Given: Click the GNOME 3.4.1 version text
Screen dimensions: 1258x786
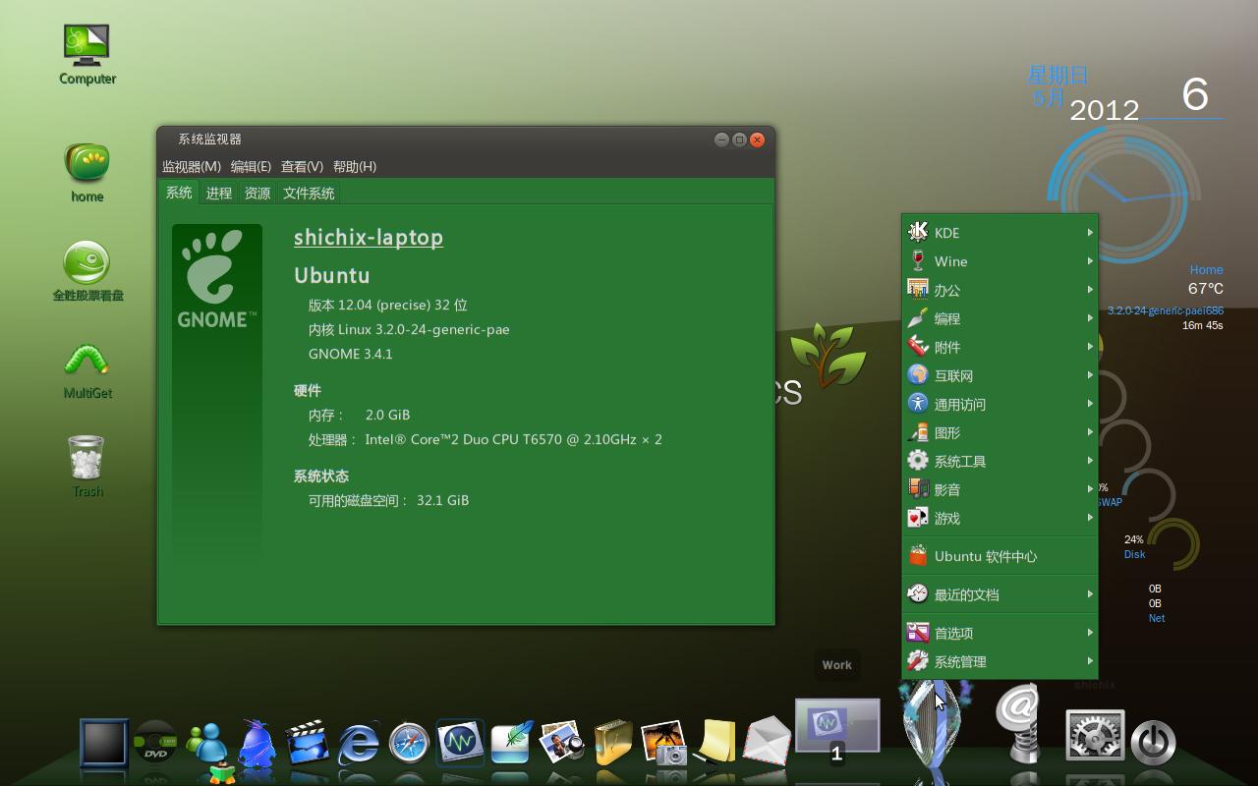Looking at the screenshot, I should [x=350, y=354].
